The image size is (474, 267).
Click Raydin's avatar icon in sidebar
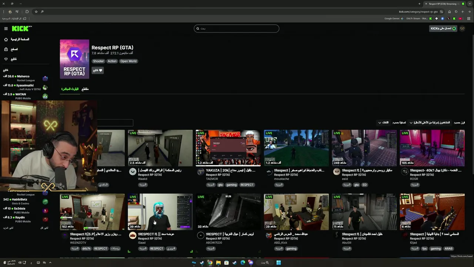point(45,219)
